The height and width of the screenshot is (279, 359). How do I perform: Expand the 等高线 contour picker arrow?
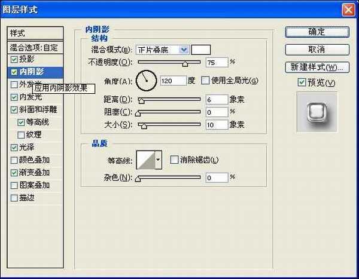click(x=158, y=160)
